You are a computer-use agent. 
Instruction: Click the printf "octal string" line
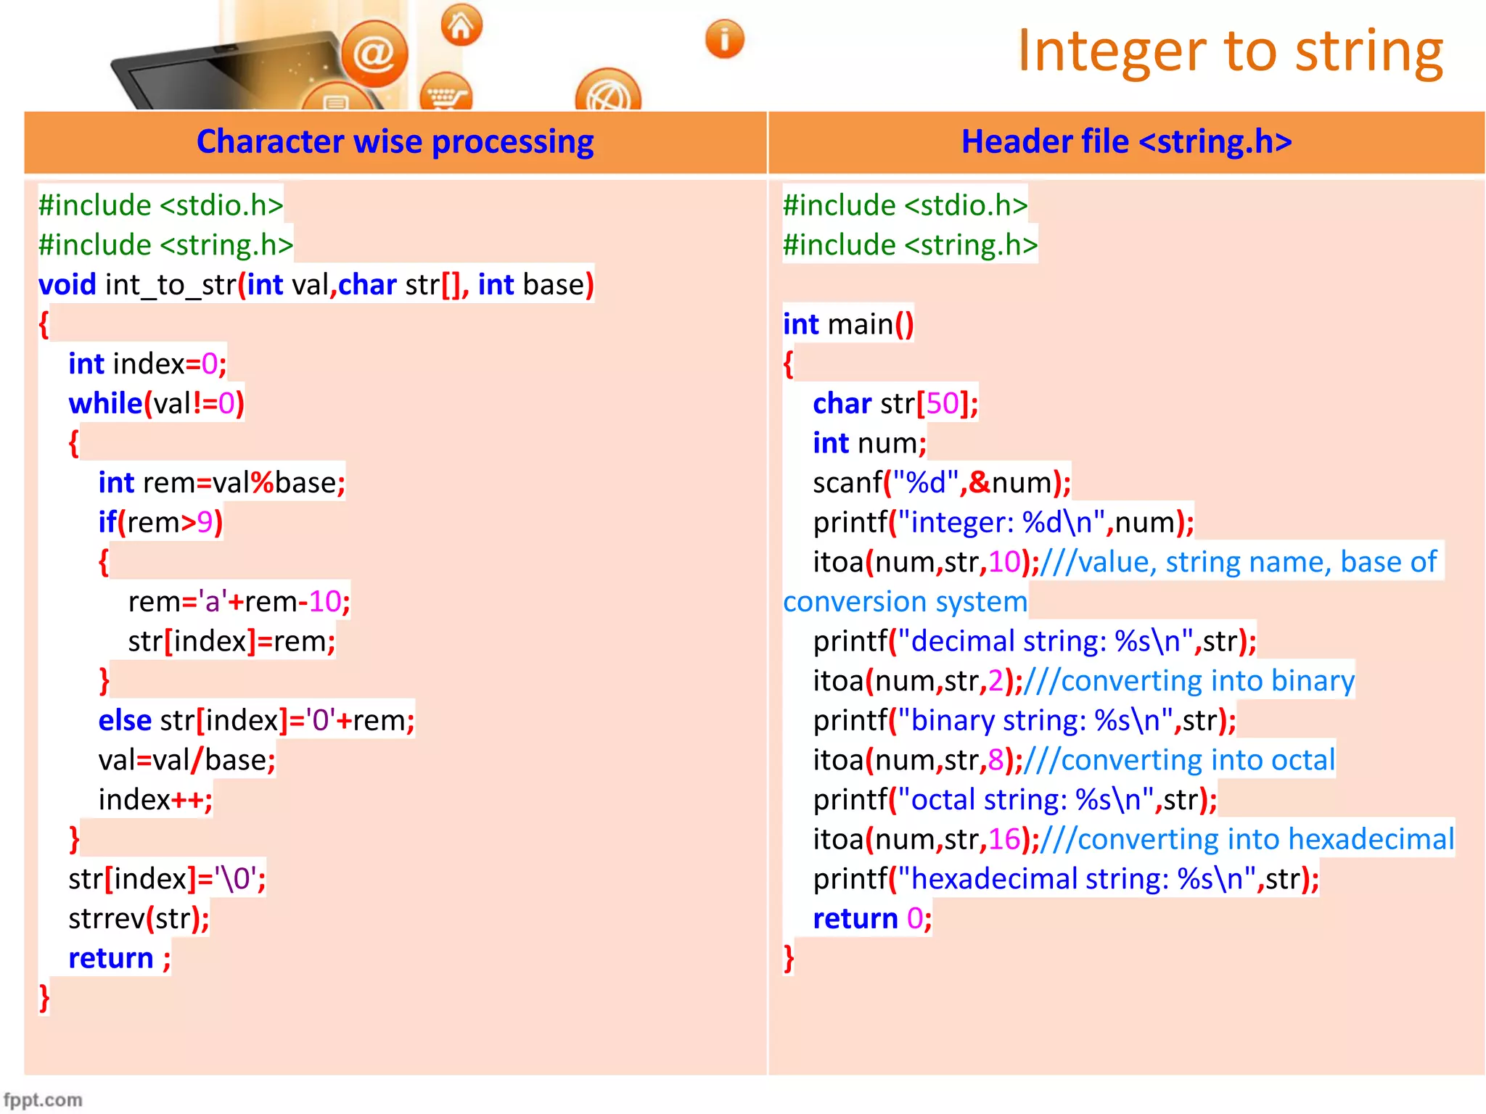pos(1014,799)
